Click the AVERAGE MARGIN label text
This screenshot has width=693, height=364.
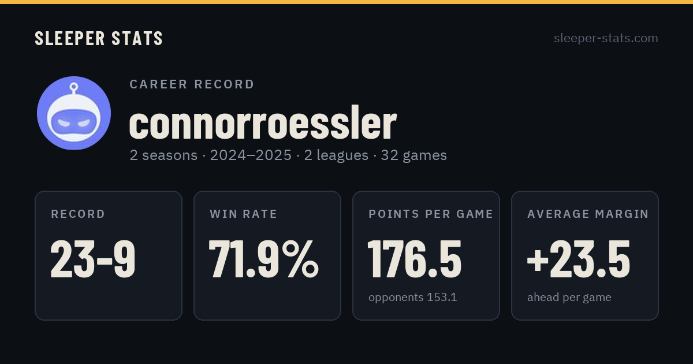click(x=588, y=214)
